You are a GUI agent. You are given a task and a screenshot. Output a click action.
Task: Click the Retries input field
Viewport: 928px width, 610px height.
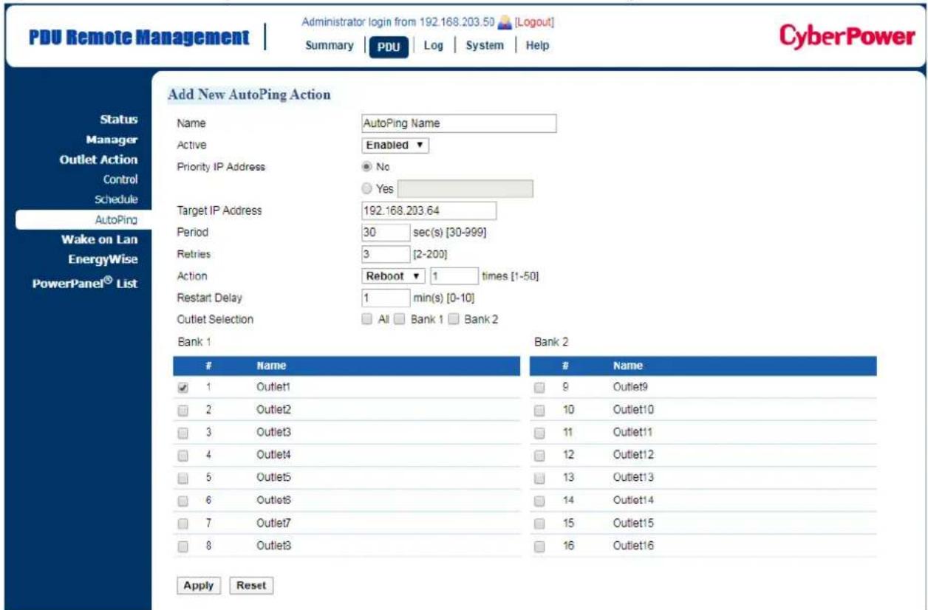pyautogui.click(x=386, y=254)
